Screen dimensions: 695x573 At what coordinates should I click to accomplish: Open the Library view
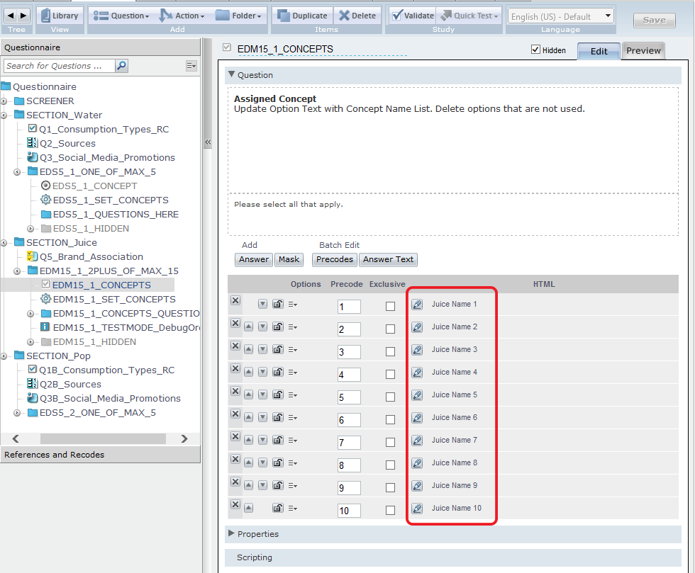pyautogui.click(x=60, y=16)
